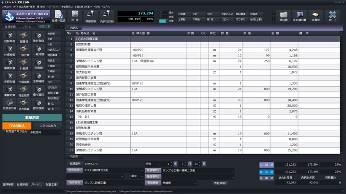Open the ファイル(F) menu
346x194 pixels.
tap(6, 7)
